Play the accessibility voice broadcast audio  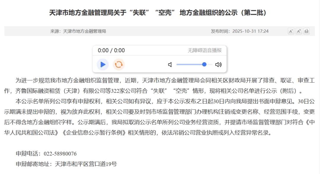[102, 64]
